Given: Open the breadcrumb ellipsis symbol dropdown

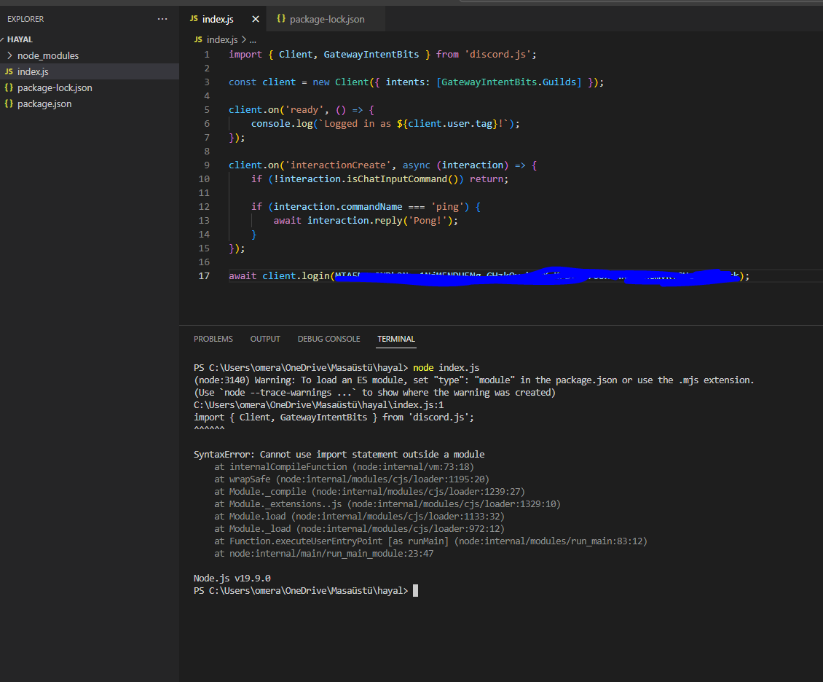Looking at the screenshot, I should pos(253,39).
